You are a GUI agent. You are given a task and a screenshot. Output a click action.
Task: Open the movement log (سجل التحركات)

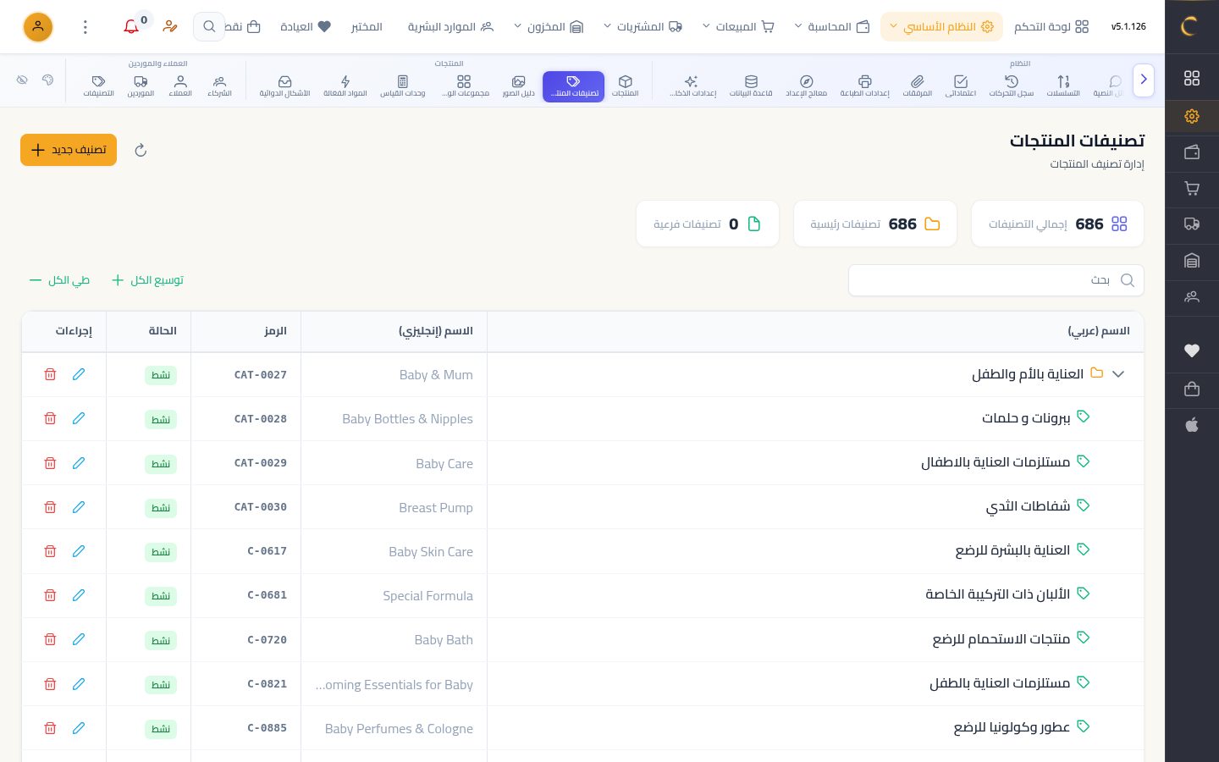tap(1012, 86)
